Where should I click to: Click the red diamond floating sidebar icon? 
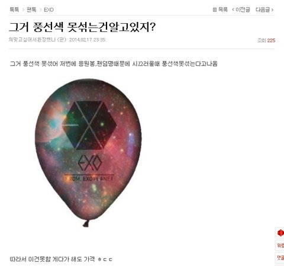pyautogui.click(x=280, y=233)
